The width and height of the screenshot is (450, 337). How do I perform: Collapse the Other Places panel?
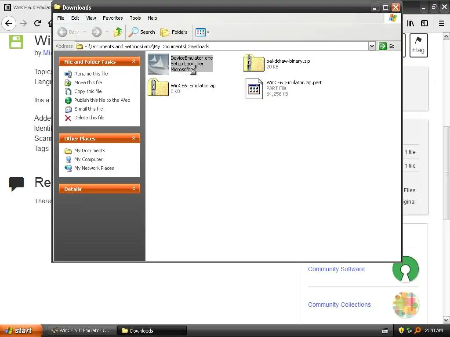134,138
